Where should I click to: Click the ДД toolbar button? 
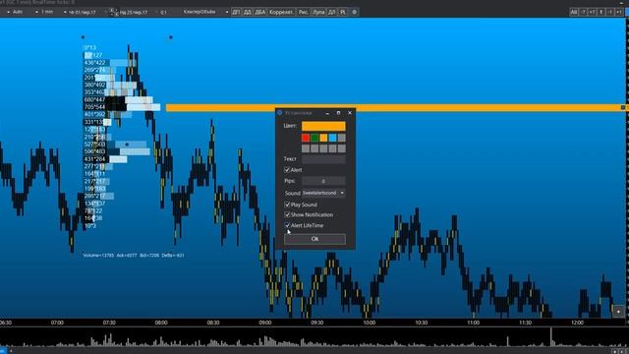click(x=248, y=12)
